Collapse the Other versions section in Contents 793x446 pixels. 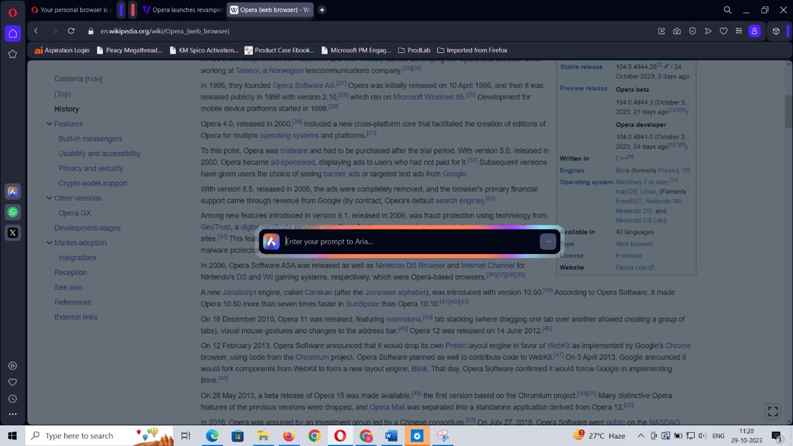tap(49, 198)
